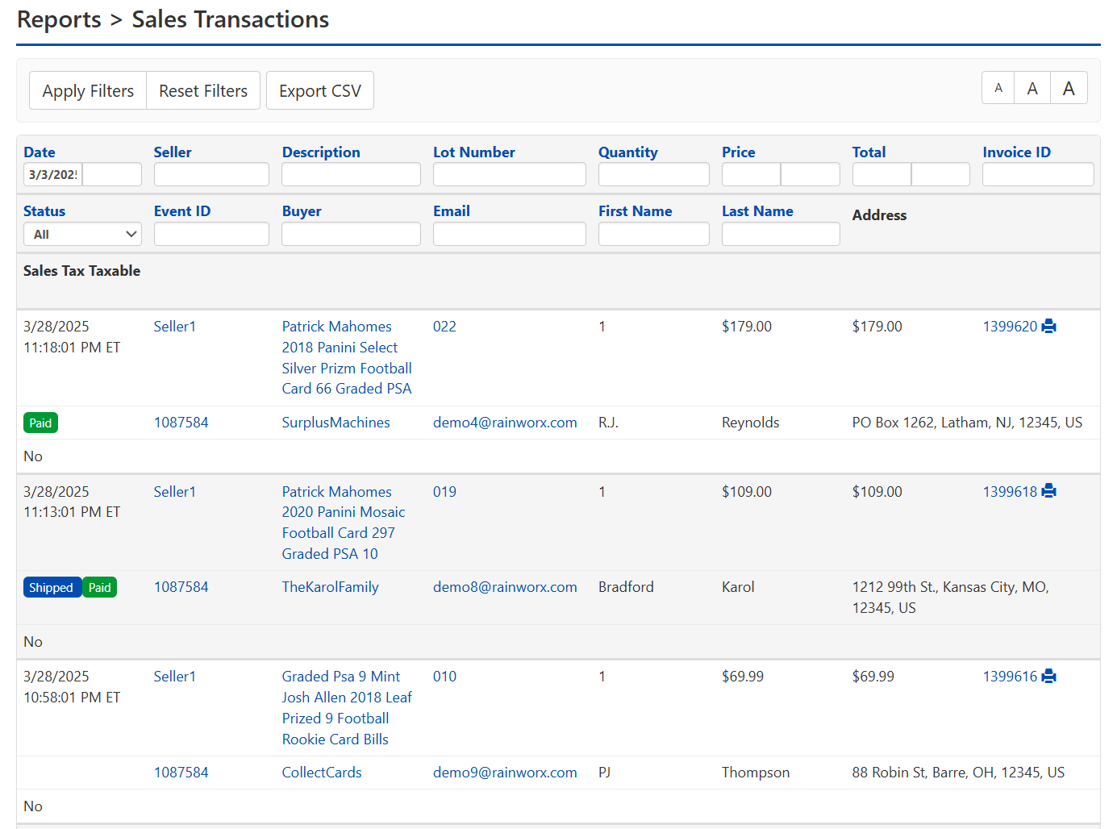
Task: Open buyer TheKarolFamily profile
Action: coord(330,587)
